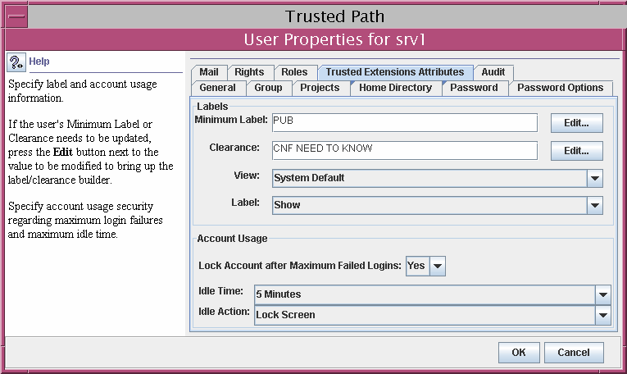Switch to the General tab
The image size is (627, 374).
(217, 88)
